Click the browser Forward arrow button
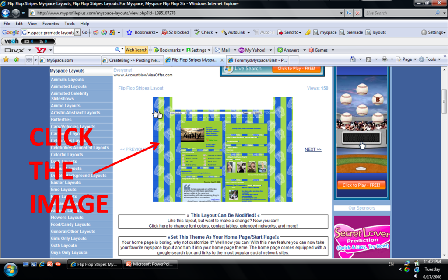 point(16,13)
